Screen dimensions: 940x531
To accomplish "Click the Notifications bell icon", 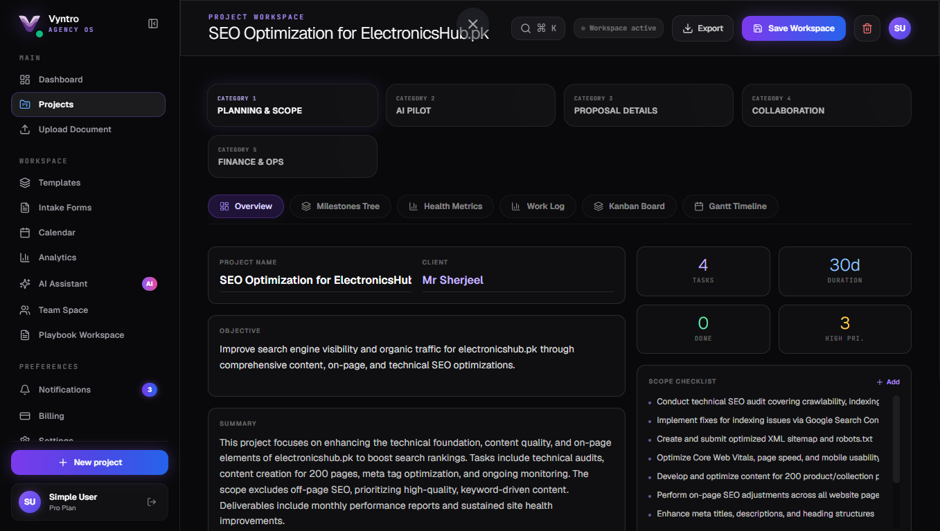I will (25, 390).
